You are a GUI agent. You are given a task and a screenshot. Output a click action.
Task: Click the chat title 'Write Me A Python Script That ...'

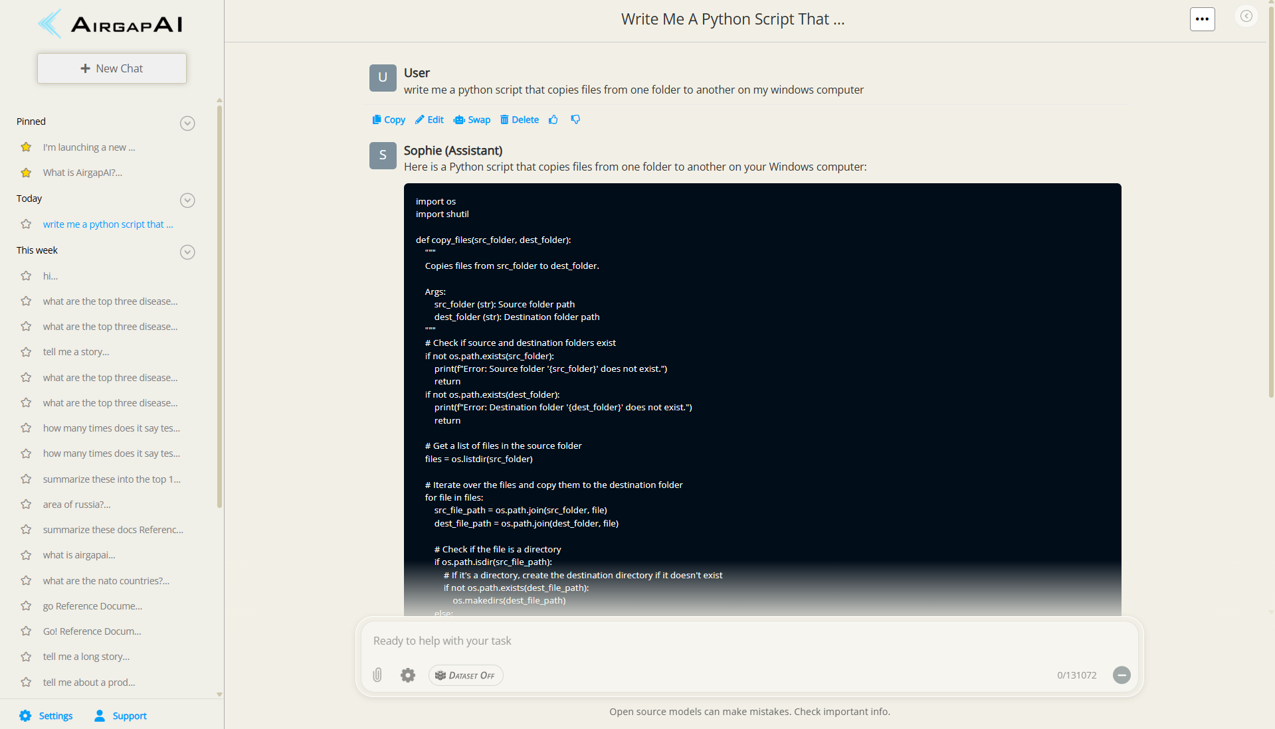733,19
